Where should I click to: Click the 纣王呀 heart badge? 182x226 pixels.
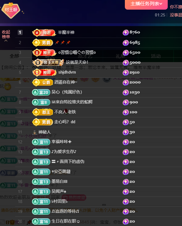11,10
